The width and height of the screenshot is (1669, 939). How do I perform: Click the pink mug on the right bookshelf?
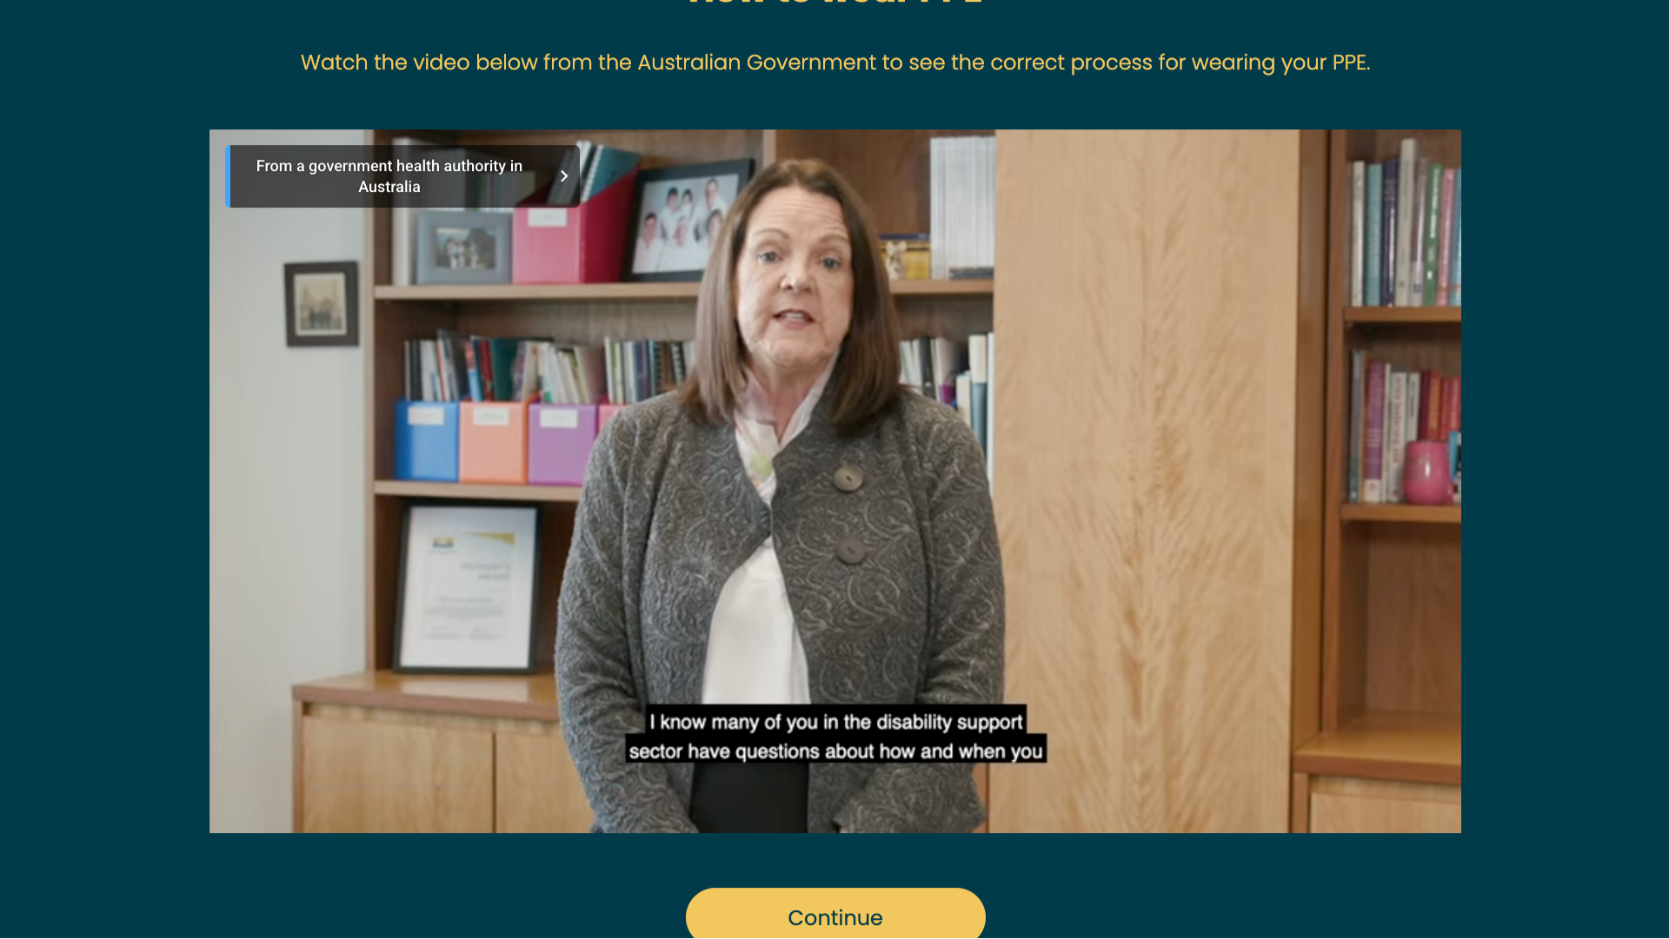click(1426, 473)
